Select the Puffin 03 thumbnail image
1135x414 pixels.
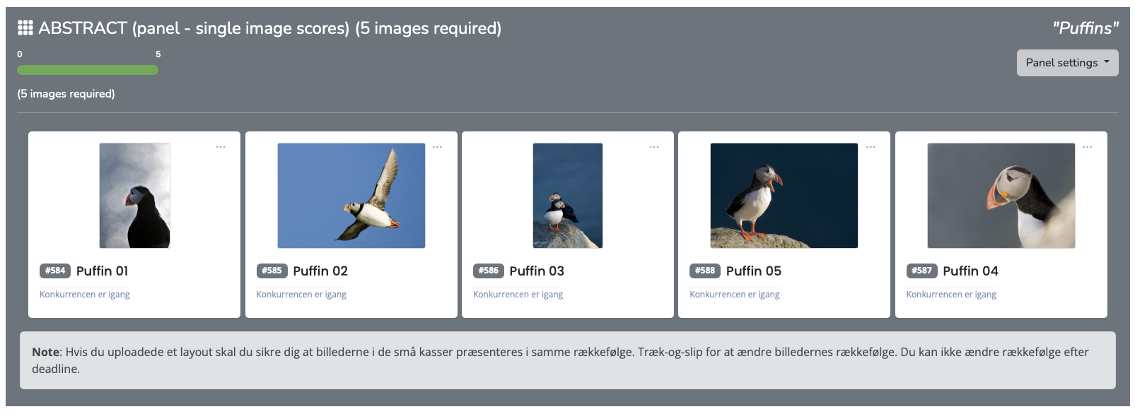(568, 196)
